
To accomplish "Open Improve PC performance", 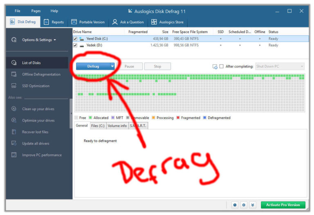I will (42, 155).
